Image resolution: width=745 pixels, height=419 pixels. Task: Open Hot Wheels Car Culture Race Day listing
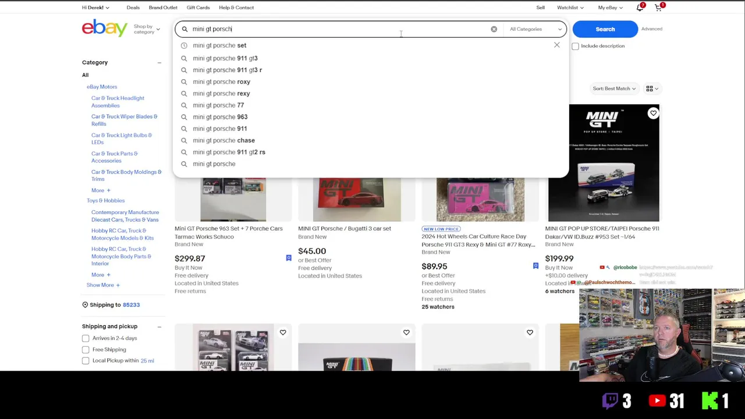tap(478, 240)
